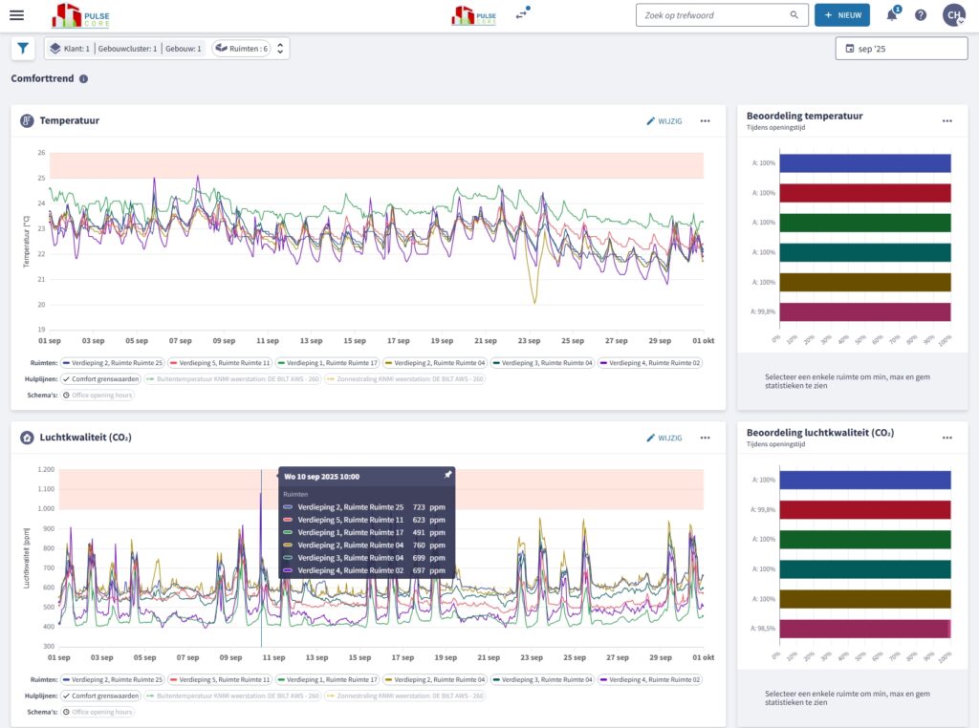Expand the Ruimten filter stepper arrows
The image size is (979, 728).
[280, 48]
